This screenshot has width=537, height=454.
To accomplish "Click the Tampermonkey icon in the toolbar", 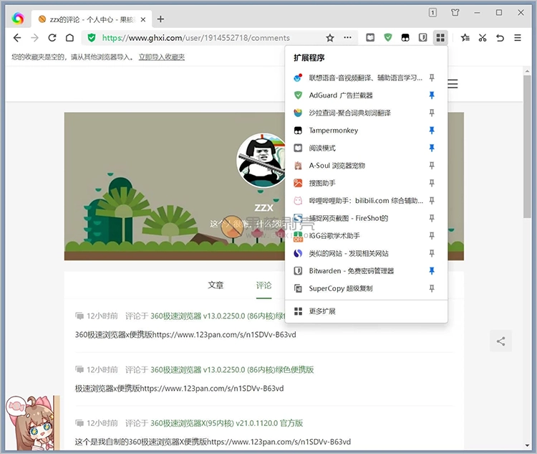I will tap(405, 37).
